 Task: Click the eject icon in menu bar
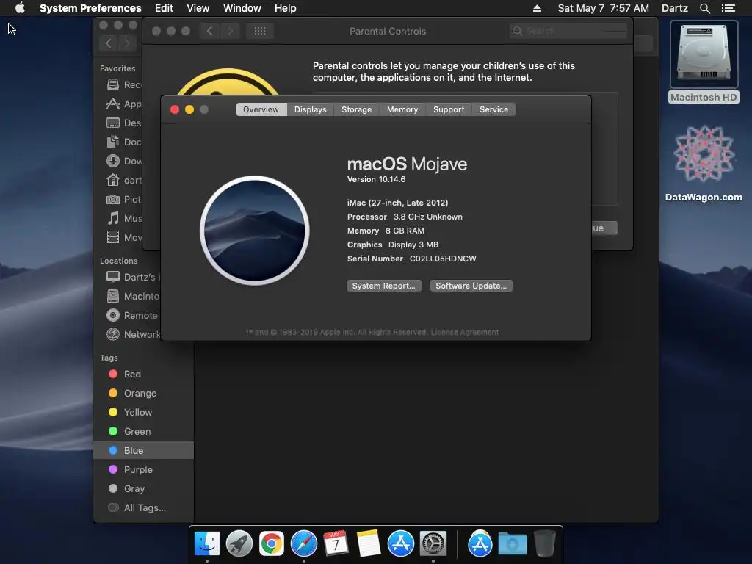[537, 8]
